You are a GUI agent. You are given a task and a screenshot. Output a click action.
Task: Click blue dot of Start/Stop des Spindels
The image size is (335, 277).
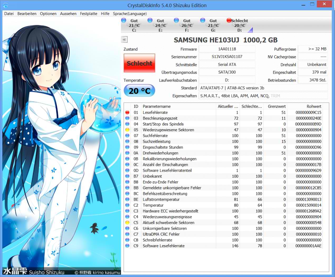127,124
